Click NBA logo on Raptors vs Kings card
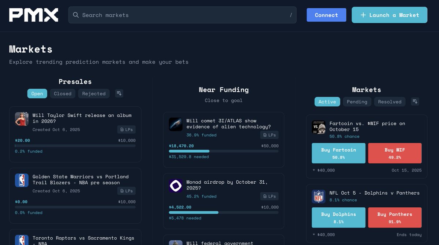The image size is (439, 245). click(22, 240)
